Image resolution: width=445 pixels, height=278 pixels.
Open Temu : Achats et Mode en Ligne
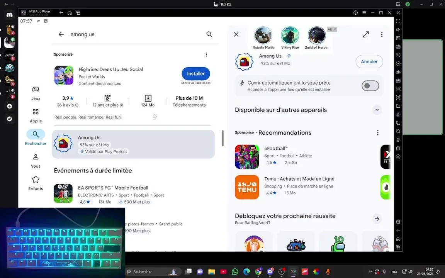[x=299, y=179]
